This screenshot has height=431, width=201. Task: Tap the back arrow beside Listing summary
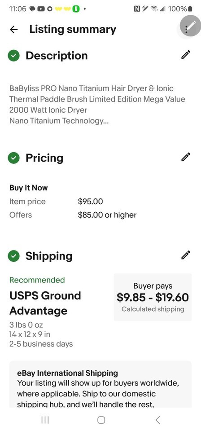(13, 30)
